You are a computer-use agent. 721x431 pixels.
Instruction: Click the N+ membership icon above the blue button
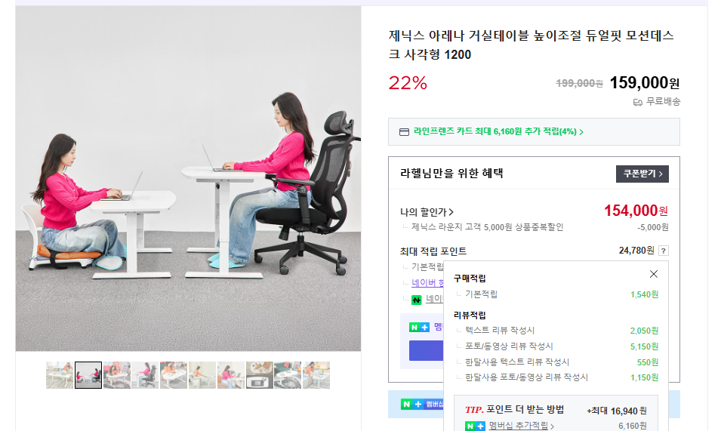click(419, 327)
